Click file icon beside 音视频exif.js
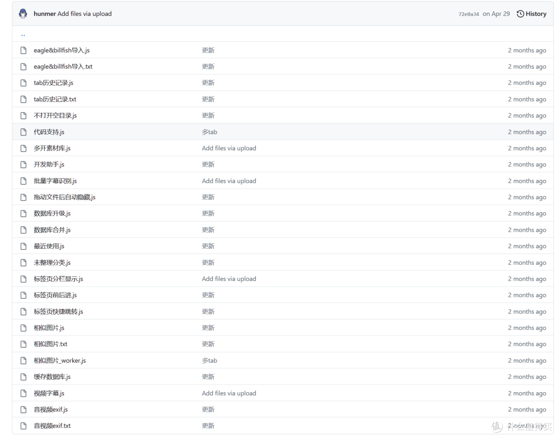This screenshot has height=438, width=557. (23, 410)
